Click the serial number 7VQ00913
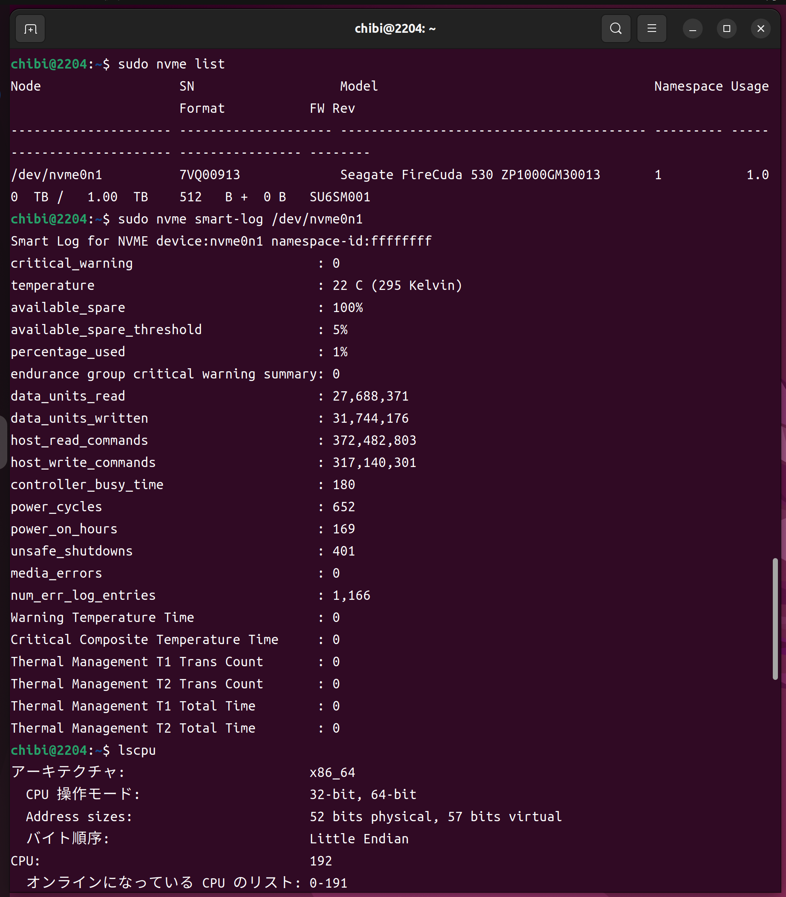 click(209, 175)
